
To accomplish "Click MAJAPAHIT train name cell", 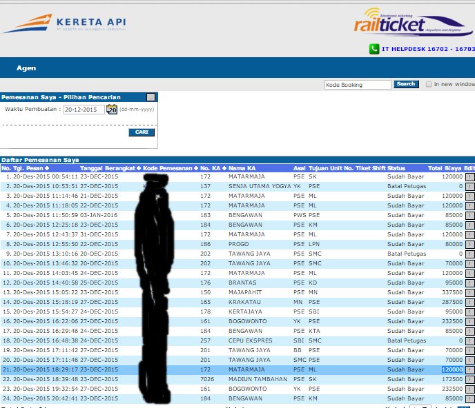I will [245, 292].
